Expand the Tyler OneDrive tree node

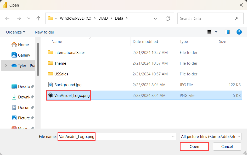[6, 65]
